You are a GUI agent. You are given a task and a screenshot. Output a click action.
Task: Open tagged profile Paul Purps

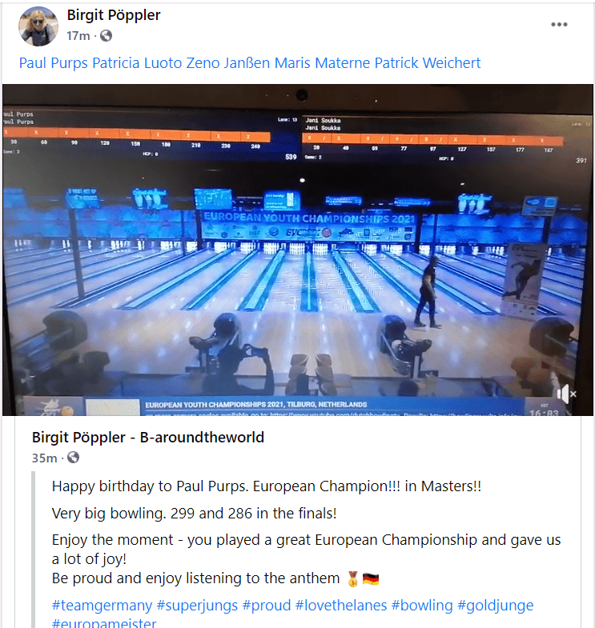pyautogui.click(x=54, y=63)
